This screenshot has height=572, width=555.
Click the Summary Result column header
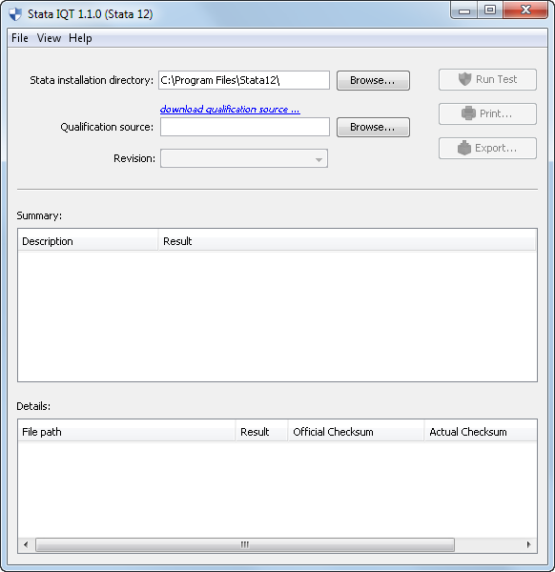347,241
